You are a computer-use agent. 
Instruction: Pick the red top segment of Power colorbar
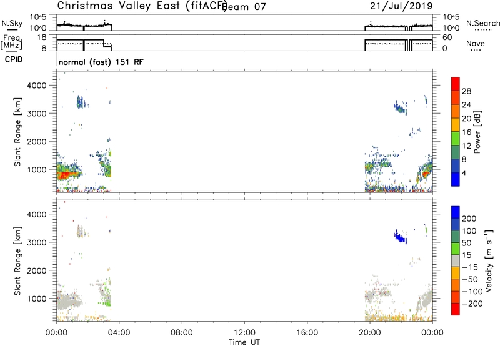[456, 84]
